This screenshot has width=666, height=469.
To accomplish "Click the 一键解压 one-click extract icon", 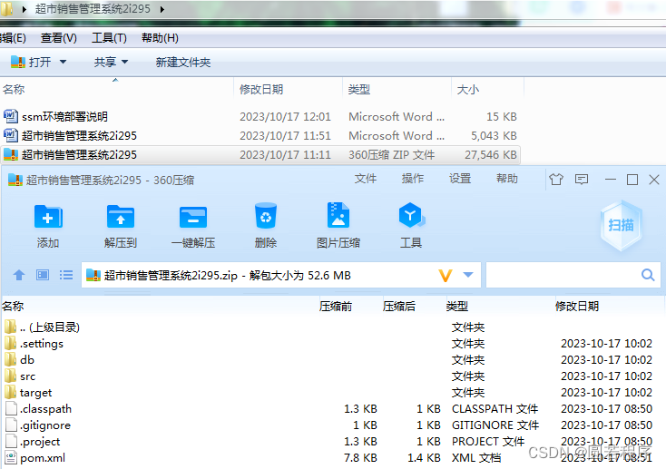I will [x=193, y=217].
